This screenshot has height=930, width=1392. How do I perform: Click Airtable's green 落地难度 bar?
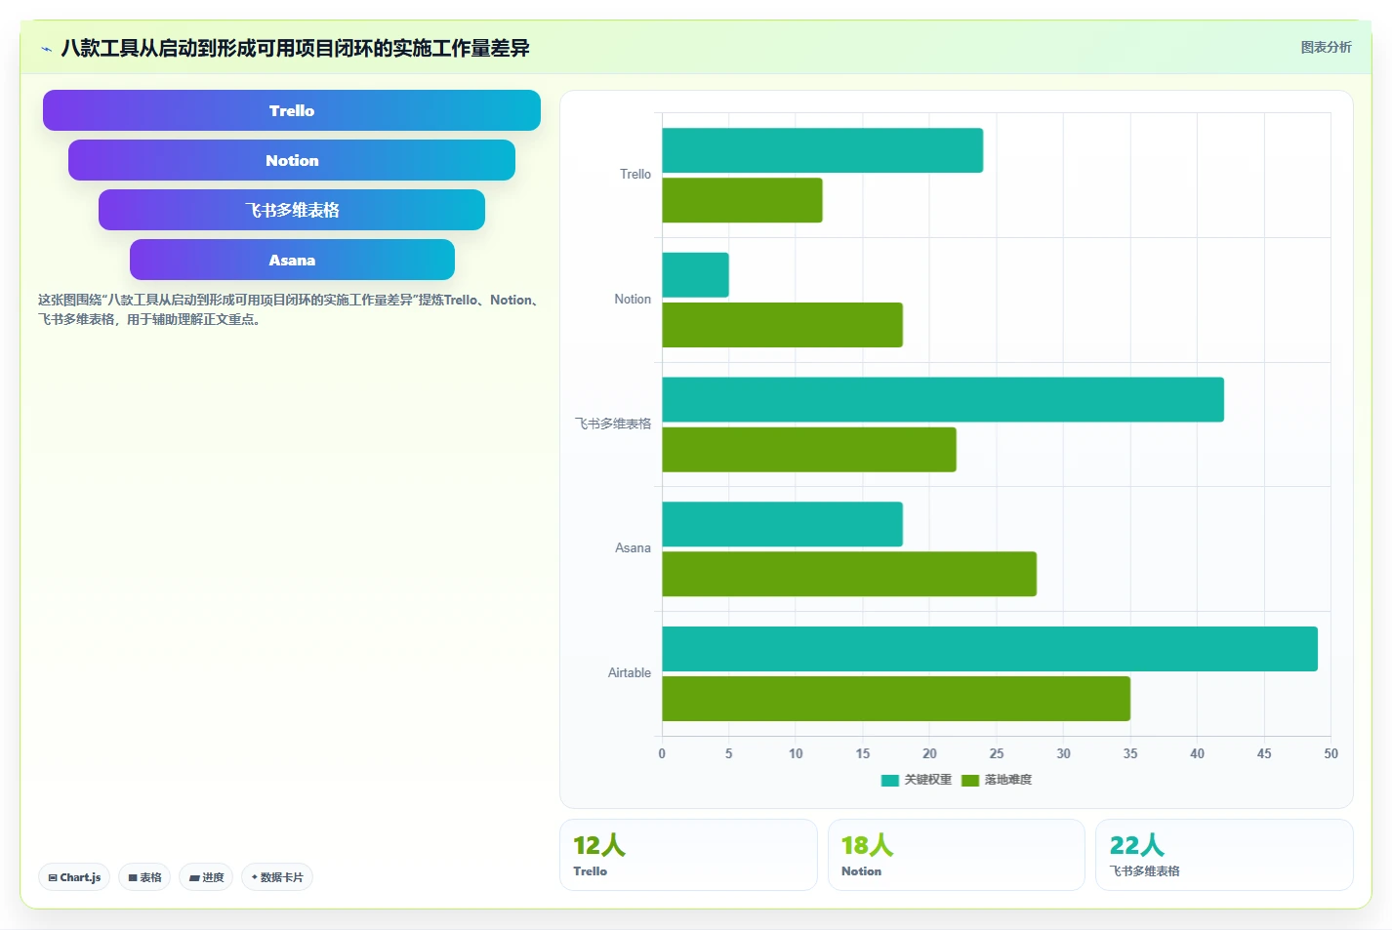896,699
